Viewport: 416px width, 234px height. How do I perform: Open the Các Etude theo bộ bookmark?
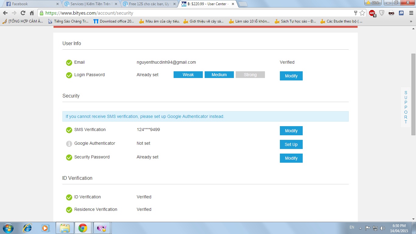tap(341, 21)
